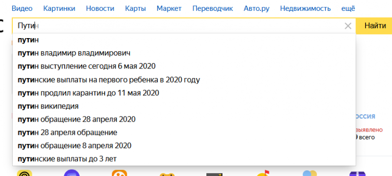This screenshot has height=176, width=392.
Task: Open the Переводчик service link
Action: (213, 8)
